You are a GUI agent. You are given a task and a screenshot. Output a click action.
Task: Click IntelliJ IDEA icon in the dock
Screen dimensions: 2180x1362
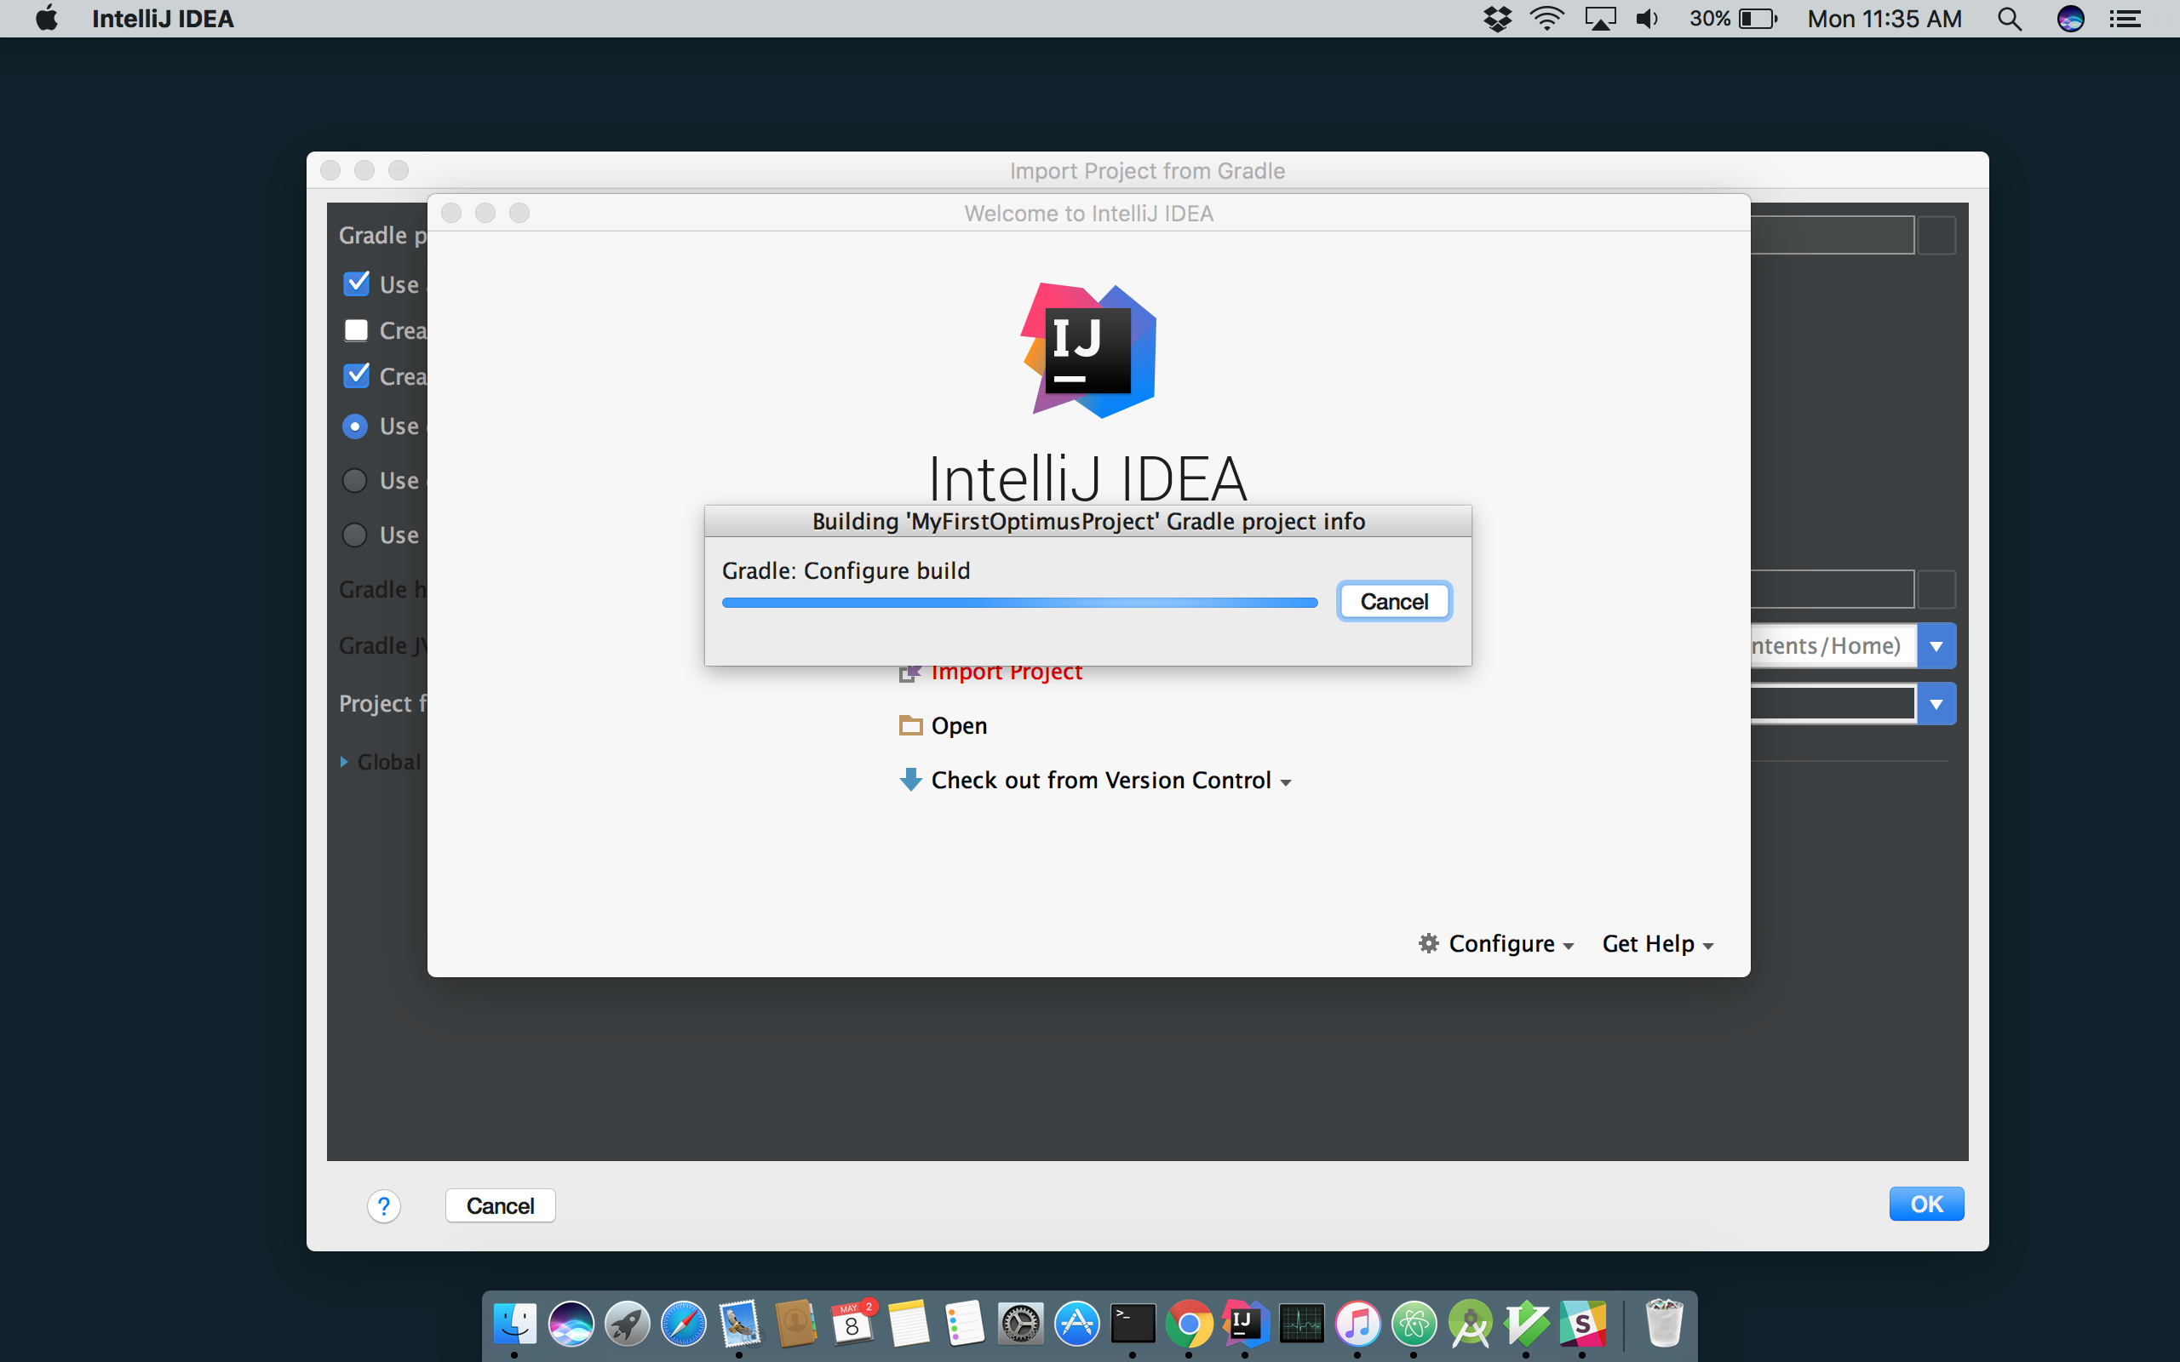pos(1245,1323)
